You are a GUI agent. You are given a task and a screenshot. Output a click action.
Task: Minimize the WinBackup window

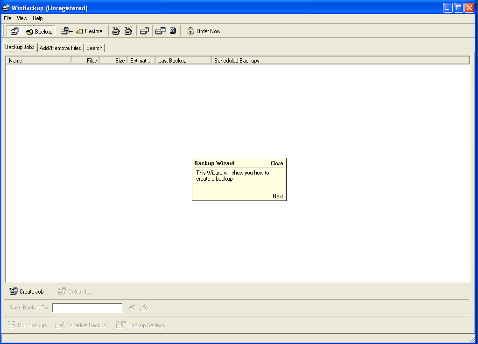[448, 7]
